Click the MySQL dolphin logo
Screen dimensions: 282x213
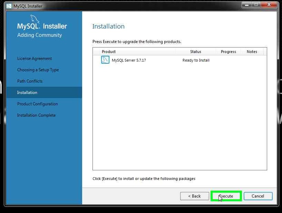coord(35,19)
